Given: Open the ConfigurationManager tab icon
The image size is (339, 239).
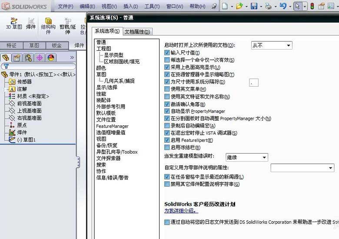Looking at the screenshot, I should point(28,58).
